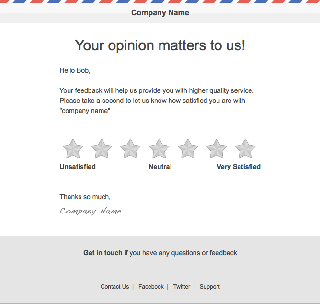
Task: Click the Company Name header title
Action: tap(160, 12)
